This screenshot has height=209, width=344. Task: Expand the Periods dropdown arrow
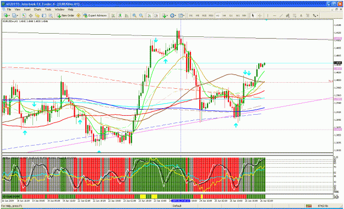176,15
